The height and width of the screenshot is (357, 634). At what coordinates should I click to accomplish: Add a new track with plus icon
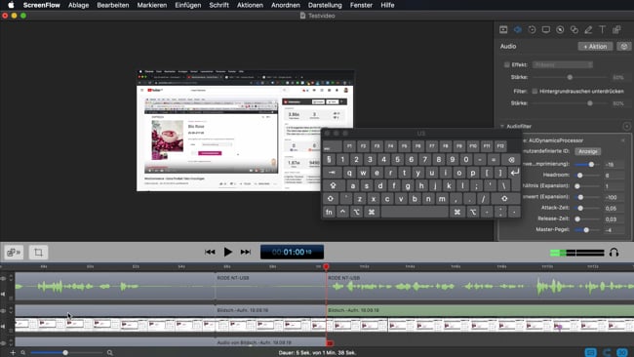pos(13,352)
